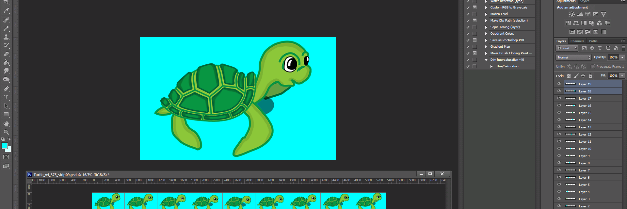Select the Eyedropper tool

coord(6,11)
